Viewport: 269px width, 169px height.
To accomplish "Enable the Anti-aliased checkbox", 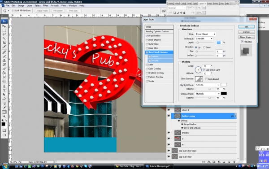I will [206, 79].
